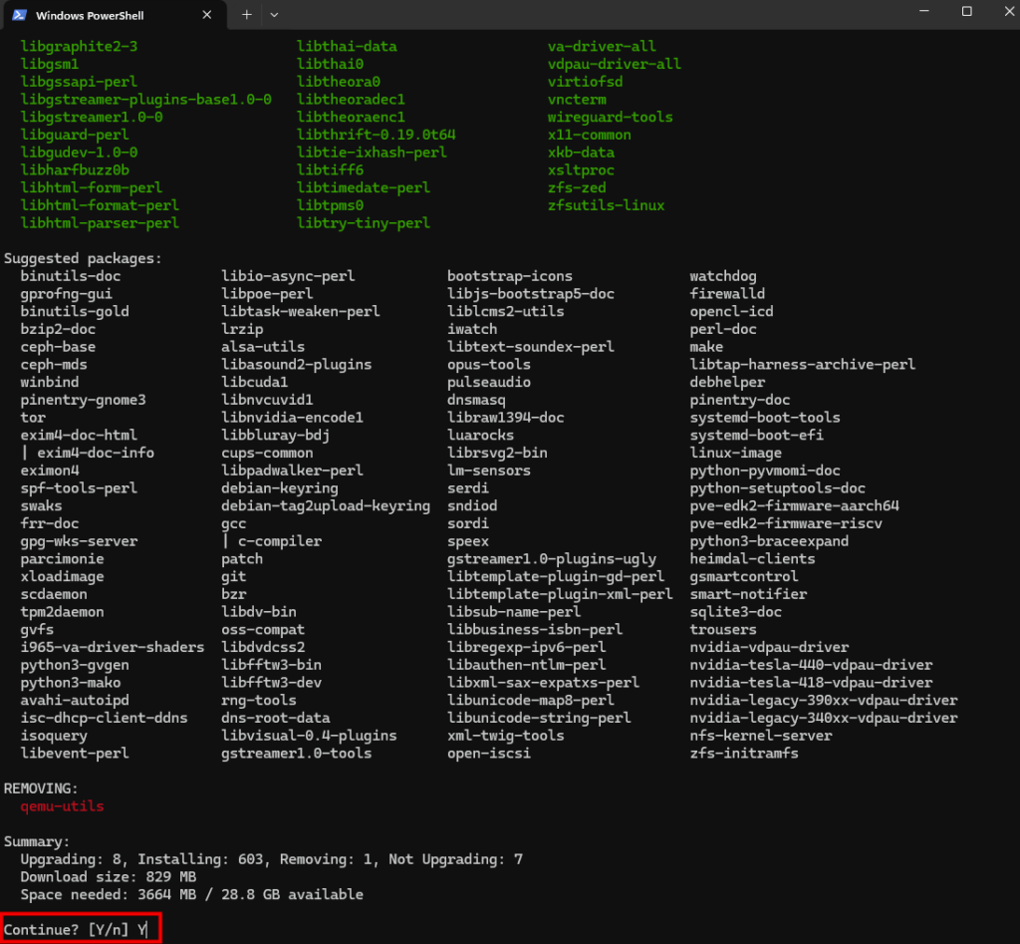
Task: Open the new tab profile dropdown
Action: (x=274, y=15)
